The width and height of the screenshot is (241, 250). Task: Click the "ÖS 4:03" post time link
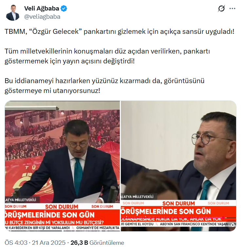coord(16,243)
